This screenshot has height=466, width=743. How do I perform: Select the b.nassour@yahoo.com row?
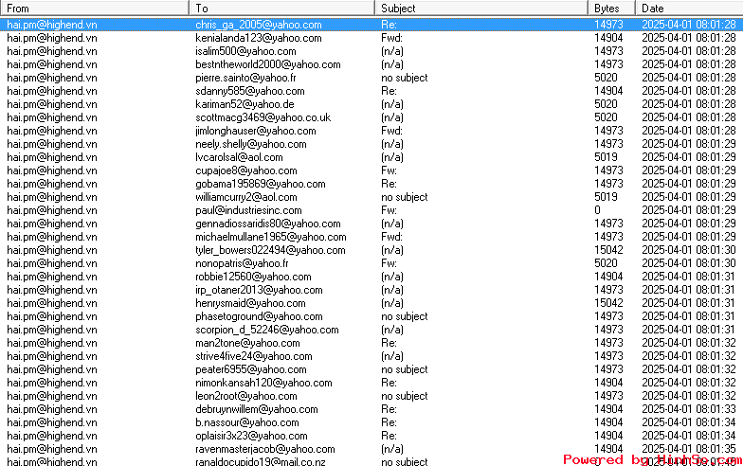click(371, 422)
